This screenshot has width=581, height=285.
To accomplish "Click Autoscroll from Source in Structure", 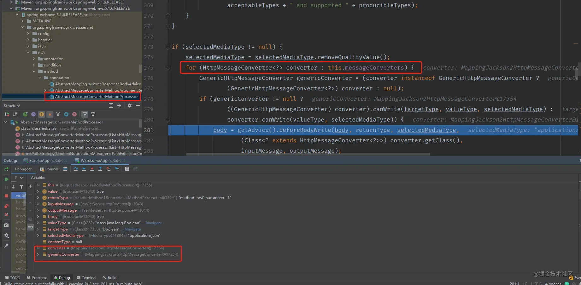I will pos(93,114).
